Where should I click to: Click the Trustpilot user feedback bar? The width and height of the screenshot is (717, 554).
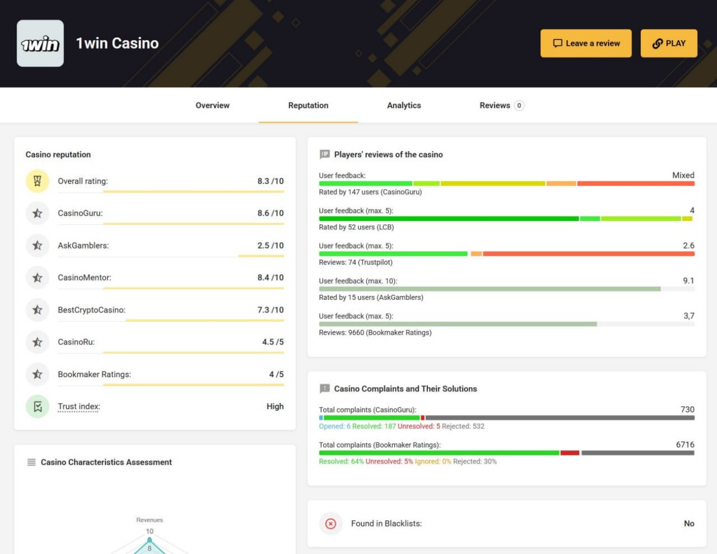(506, 254)
